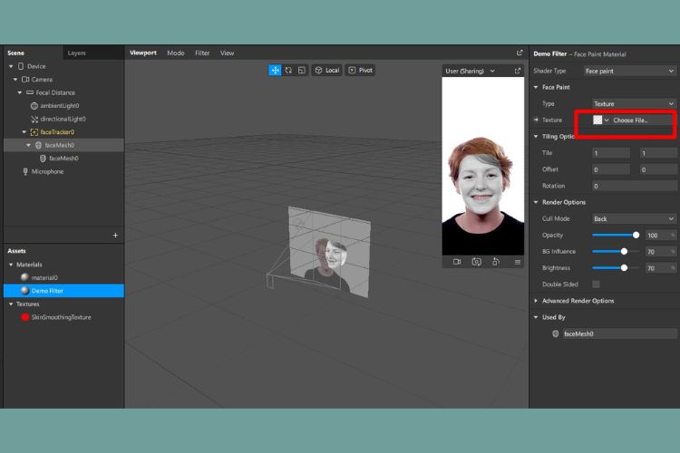Click the BG Influence slider handle
Image resolution: width=680 pixels, height=453 pixels.
tap(624, 252)
